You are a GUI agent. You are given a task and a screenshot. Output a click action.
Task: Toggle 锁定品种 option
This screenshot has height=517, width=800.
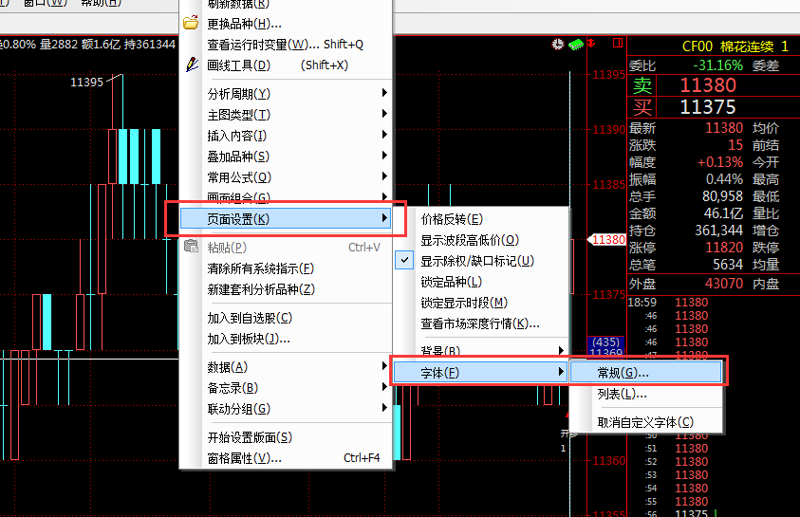click(452, 282)
